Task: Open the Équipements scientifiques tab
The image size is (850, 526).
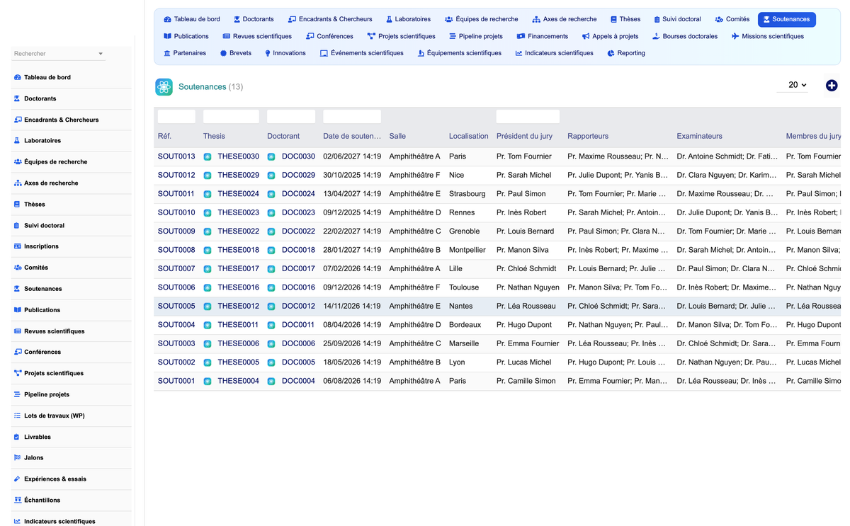Action: click(459, 53)
